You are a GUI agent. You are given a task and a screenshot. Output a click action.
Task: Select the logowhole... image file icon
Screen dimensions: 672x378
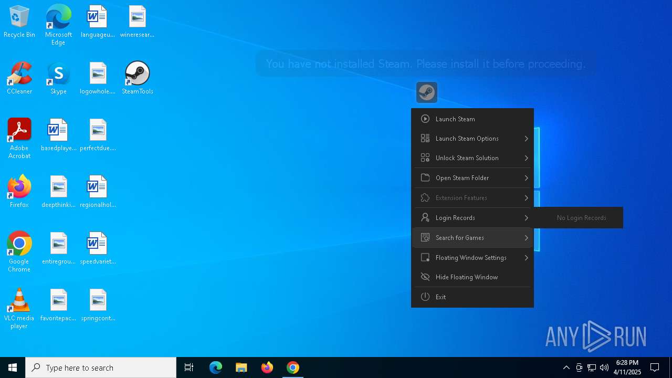point(98,78)
